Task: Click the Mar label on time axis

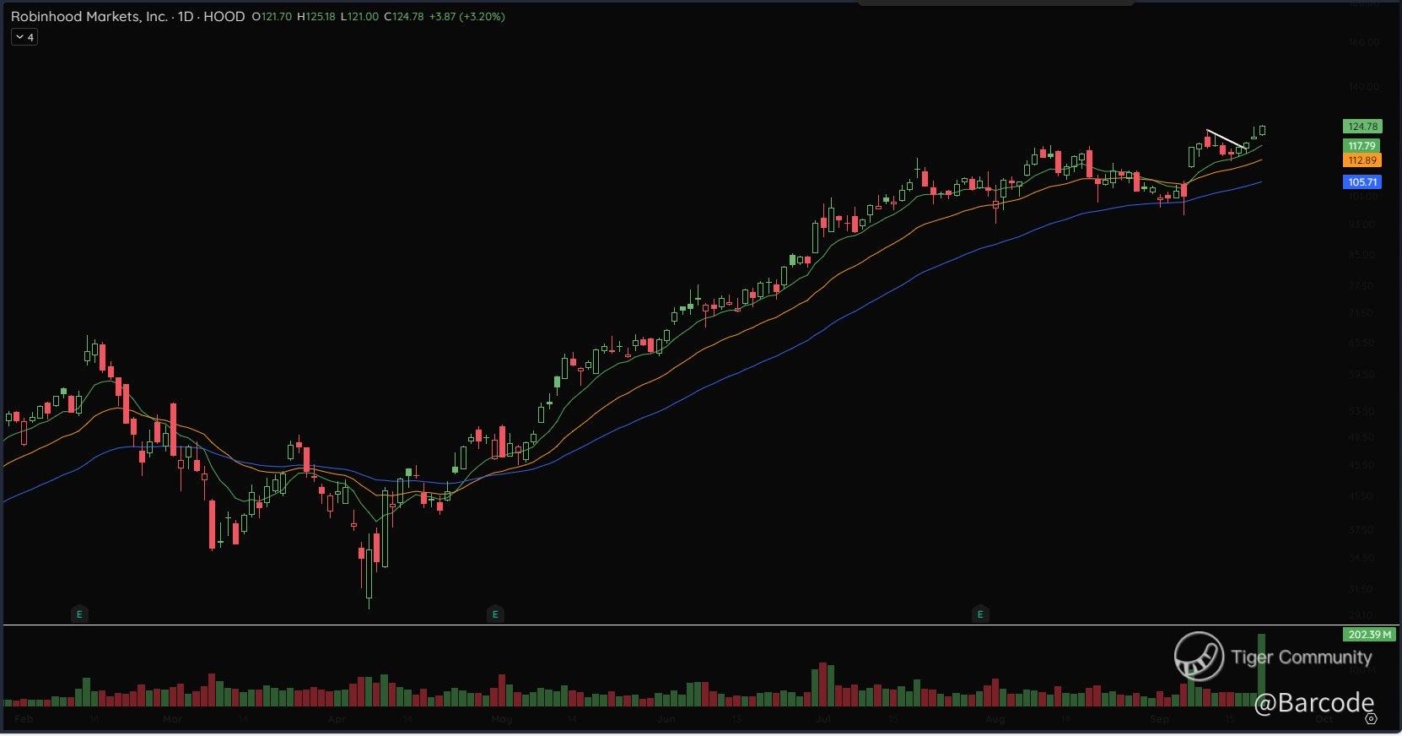Action: coord(172,720)
